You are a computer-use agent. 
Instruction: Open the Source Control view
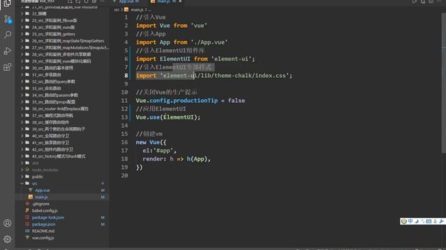pos(8,19)
